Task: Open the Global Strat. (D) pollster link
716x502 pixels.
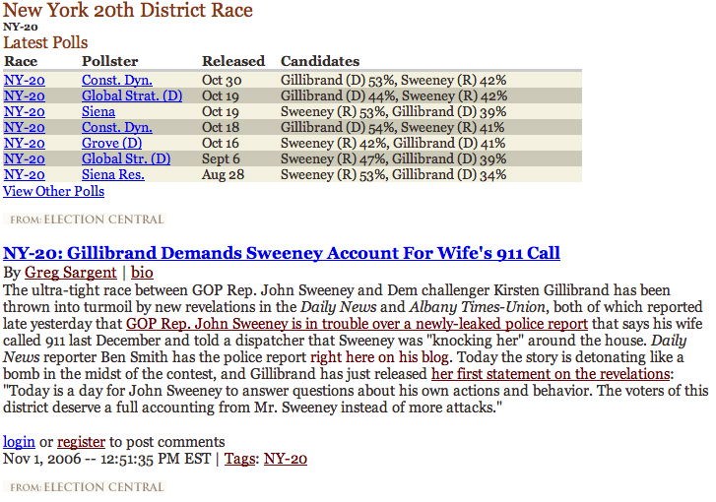Action: [132, 95]
